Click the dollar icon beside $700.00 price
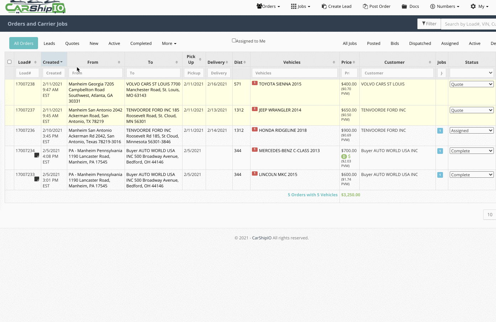 tap(349, 156)
